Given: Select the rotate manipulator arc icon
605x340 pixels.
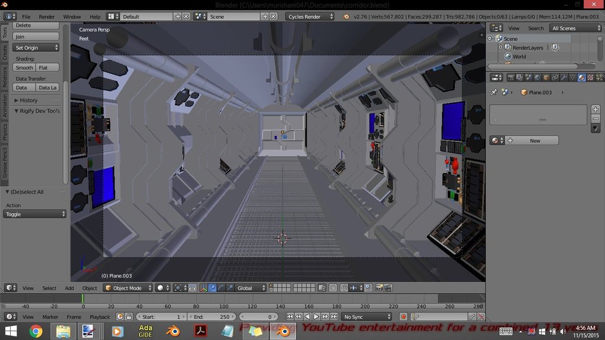Looking at the screenshot, I should tap(221, 288).
